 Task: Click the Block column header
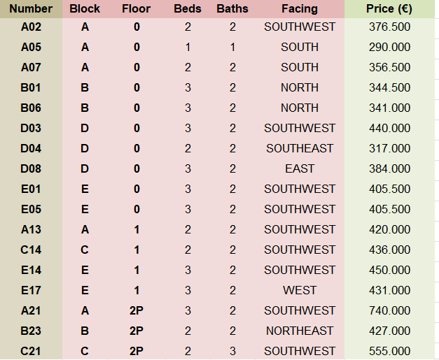tap(85, 9)
